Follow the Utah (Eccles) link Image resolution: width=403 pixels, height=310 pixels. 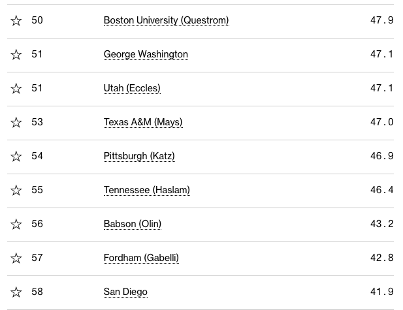132,88
